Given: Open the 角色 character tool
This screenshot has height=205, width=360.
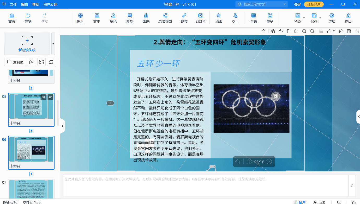Looking at the screenshot, I should 113,18.
